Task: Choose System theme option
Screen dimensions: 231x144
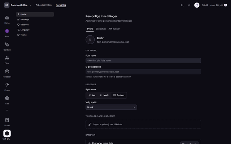Action: (x=119, y=95)
